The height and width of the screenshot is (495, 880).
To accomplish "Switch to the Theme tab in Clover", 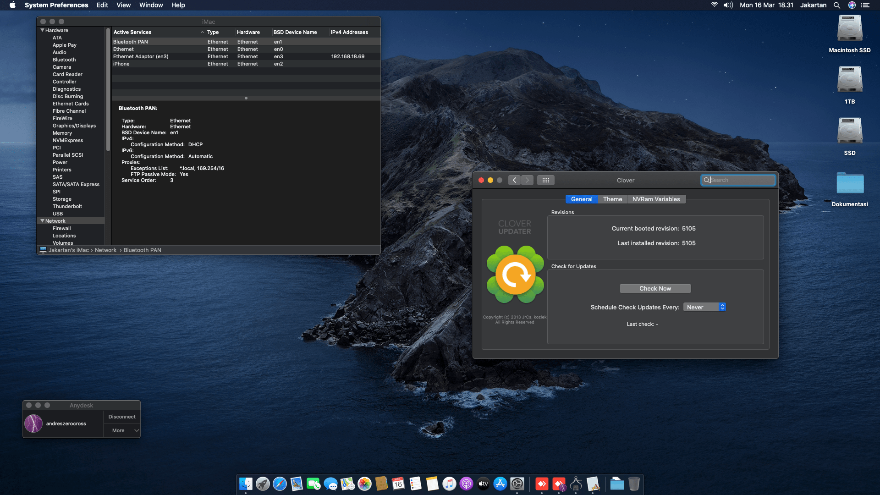I will [612, 199].
